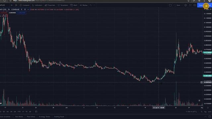Click the browser address bar URL
The width and height of the screenshot is (212, 119).
coord(39,1)
